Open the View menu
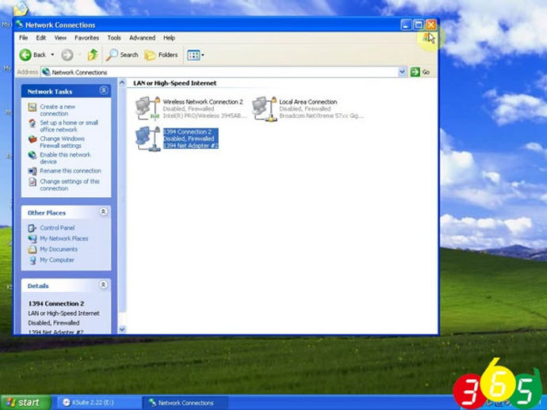The image size is (547, 410). pyautogui.click(x=60, y=38)
